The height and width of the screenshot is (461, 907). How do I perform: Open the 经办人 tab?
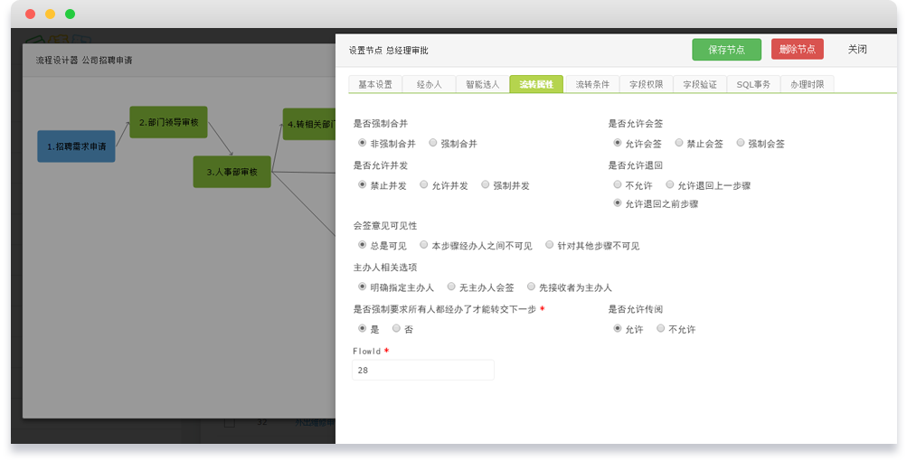(429, 84)
